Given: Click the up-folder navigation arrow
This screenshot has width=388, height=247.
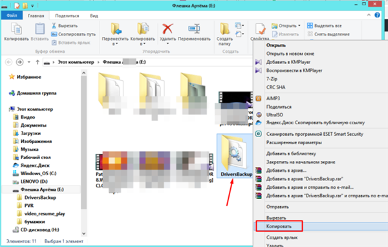Looking at the screenshot, I should (38, 62).
